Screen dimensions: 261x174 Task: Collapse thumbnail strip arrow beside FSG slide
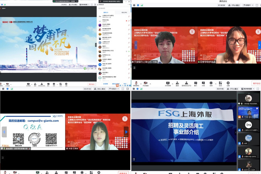tap(236, 133)
